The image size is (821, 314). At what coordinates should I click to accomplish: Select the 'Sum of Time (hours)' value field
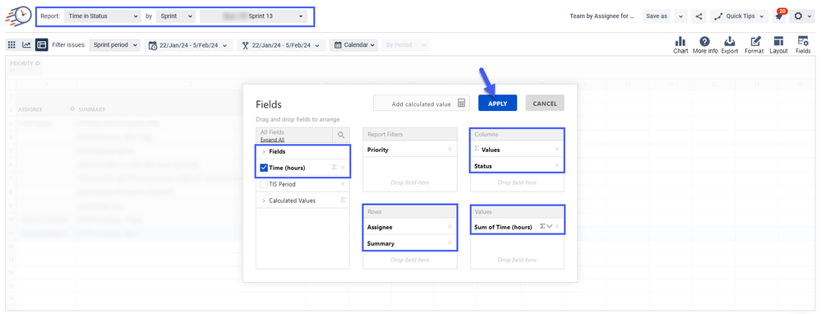(517, 227)
